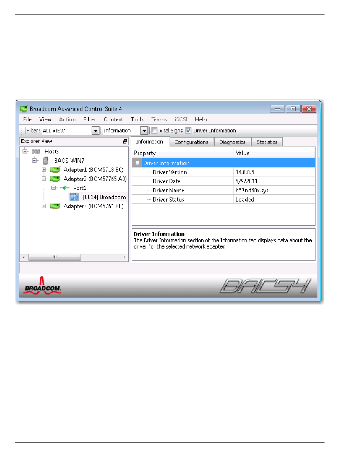Screen dimensions: 351x466
Task: Collapse the Driver Information section
Action: [x=137, y=163]
